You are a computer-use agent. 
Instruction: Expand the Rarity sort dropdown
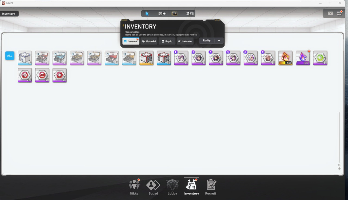(211, 40)
